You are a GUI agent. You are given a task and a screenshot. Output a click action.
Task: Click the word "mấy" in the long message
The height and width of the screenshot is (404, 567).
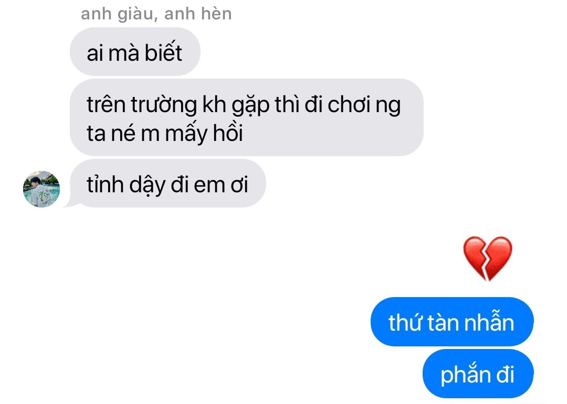tap(186, 134)
